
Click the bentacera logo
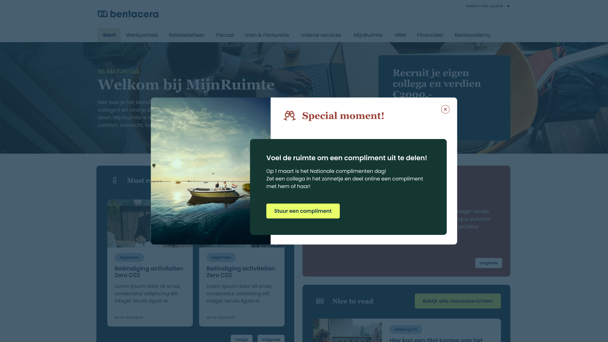128,14
